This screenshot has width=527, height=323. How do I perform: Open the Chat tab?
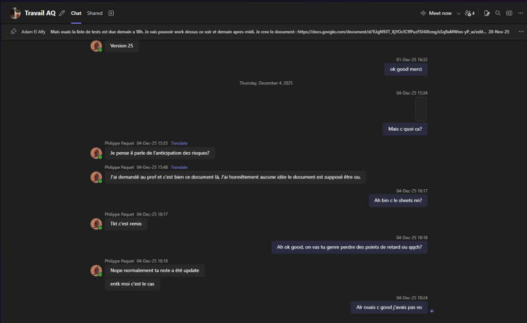coord(76,13)
